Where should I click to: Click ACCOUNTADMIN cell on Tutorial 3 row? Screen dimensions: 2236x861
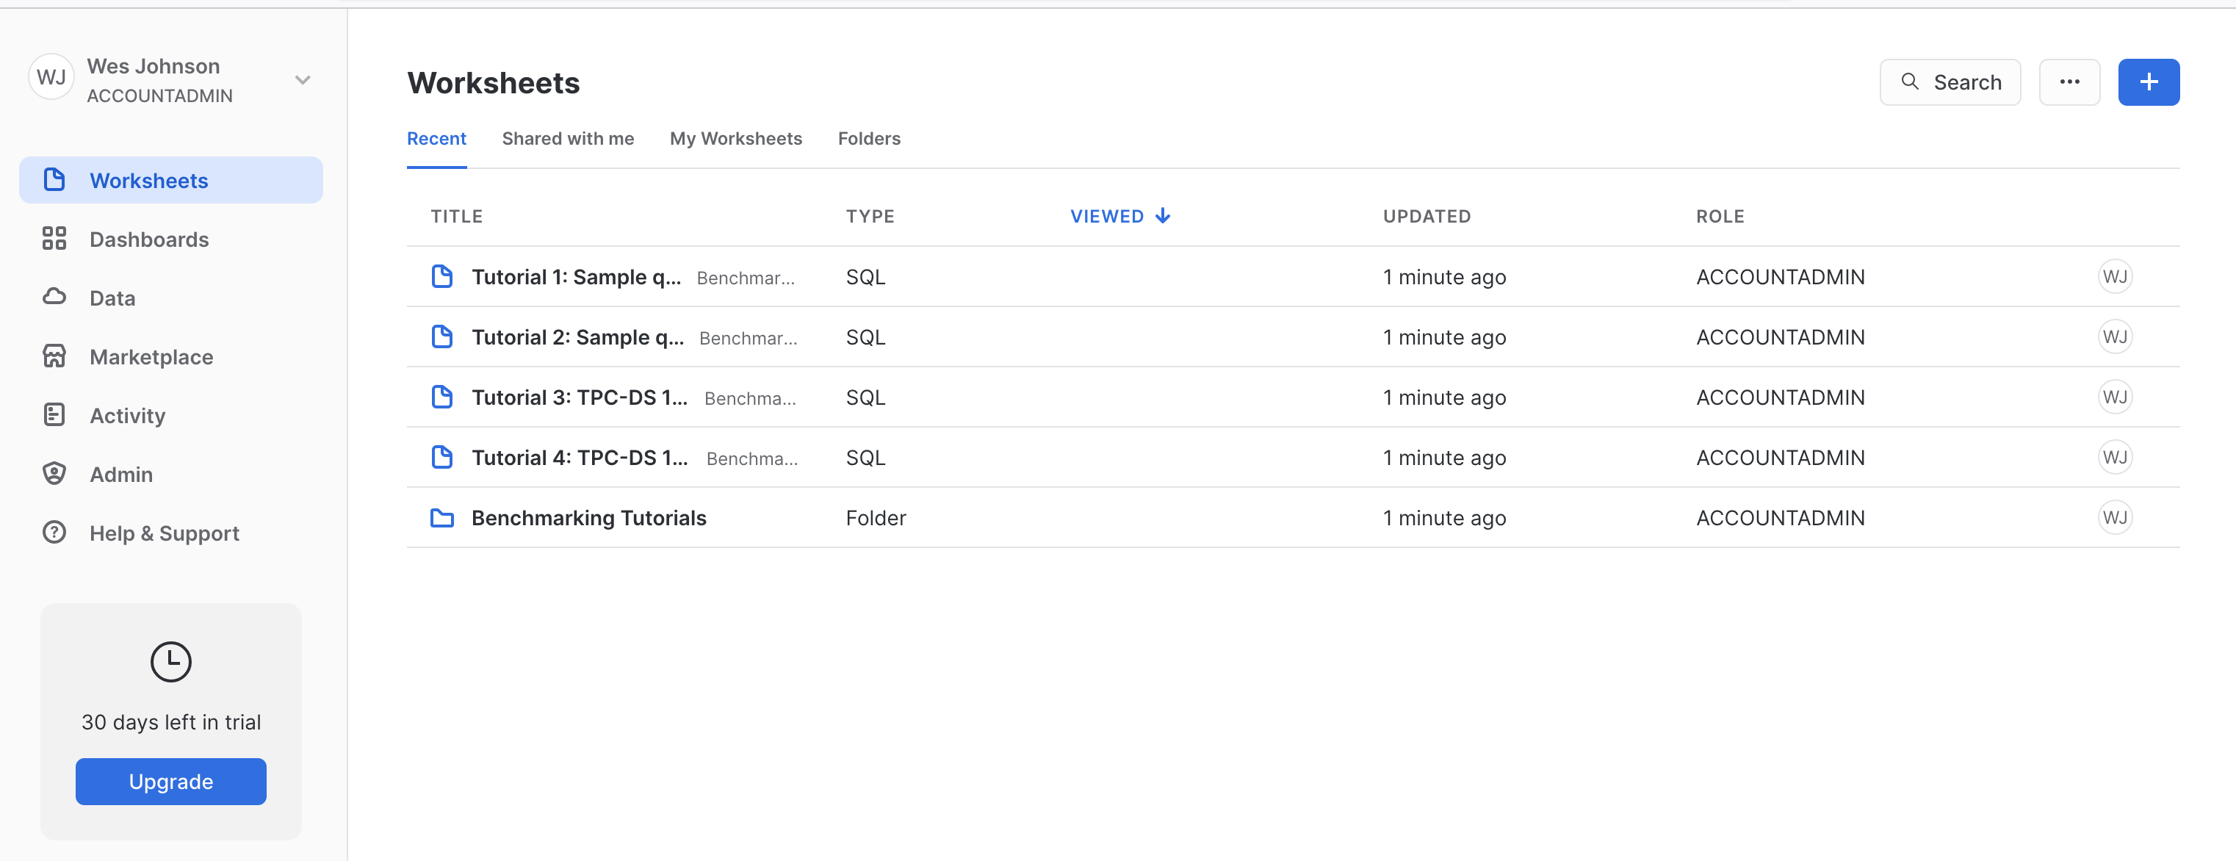(1781, 397)
